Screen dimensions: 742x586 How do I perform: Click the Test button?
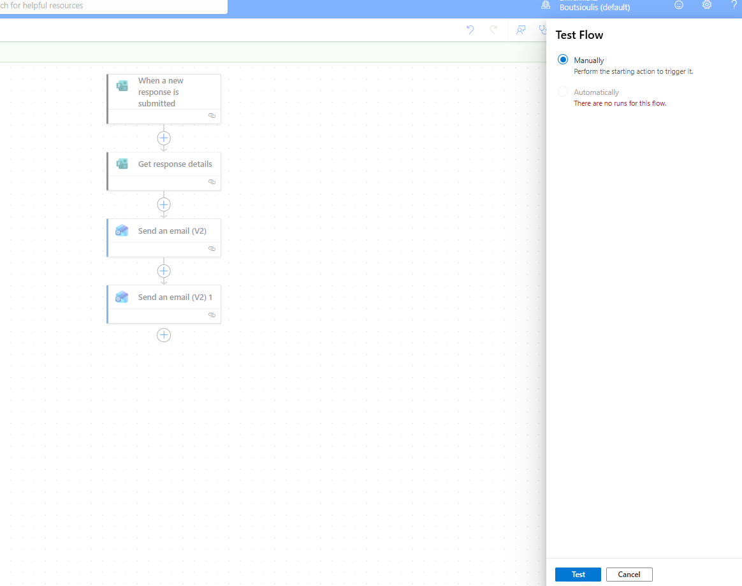click(578, 575)
